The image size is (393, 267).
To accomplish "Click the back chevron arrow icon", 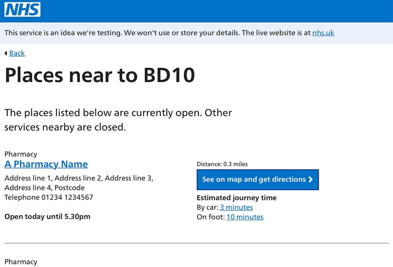I will (6, 53).
